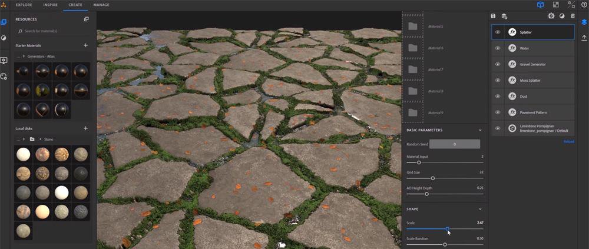The height and width of the screenshot is (249, 589).
Task: Click the Material Input slider handle
Action: [x=419, y=162]
